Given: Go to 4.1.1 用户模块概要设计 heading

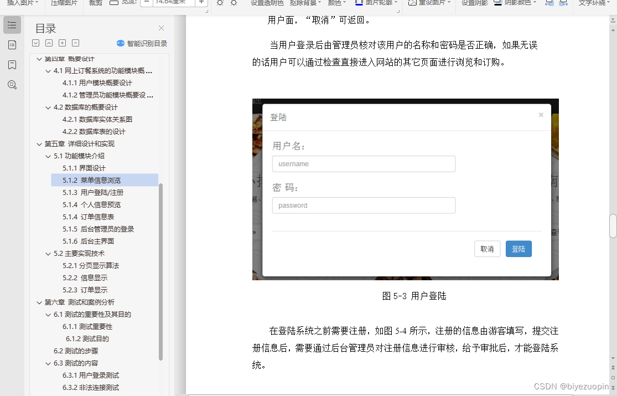Looking at the screenshot, I should tap(97, 83).
